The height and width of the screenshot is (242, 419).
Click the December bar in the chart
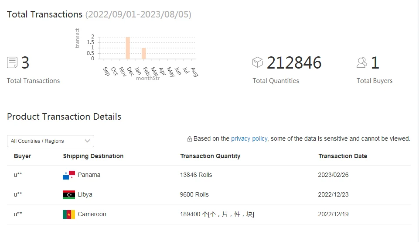click(x=128, y=48)
